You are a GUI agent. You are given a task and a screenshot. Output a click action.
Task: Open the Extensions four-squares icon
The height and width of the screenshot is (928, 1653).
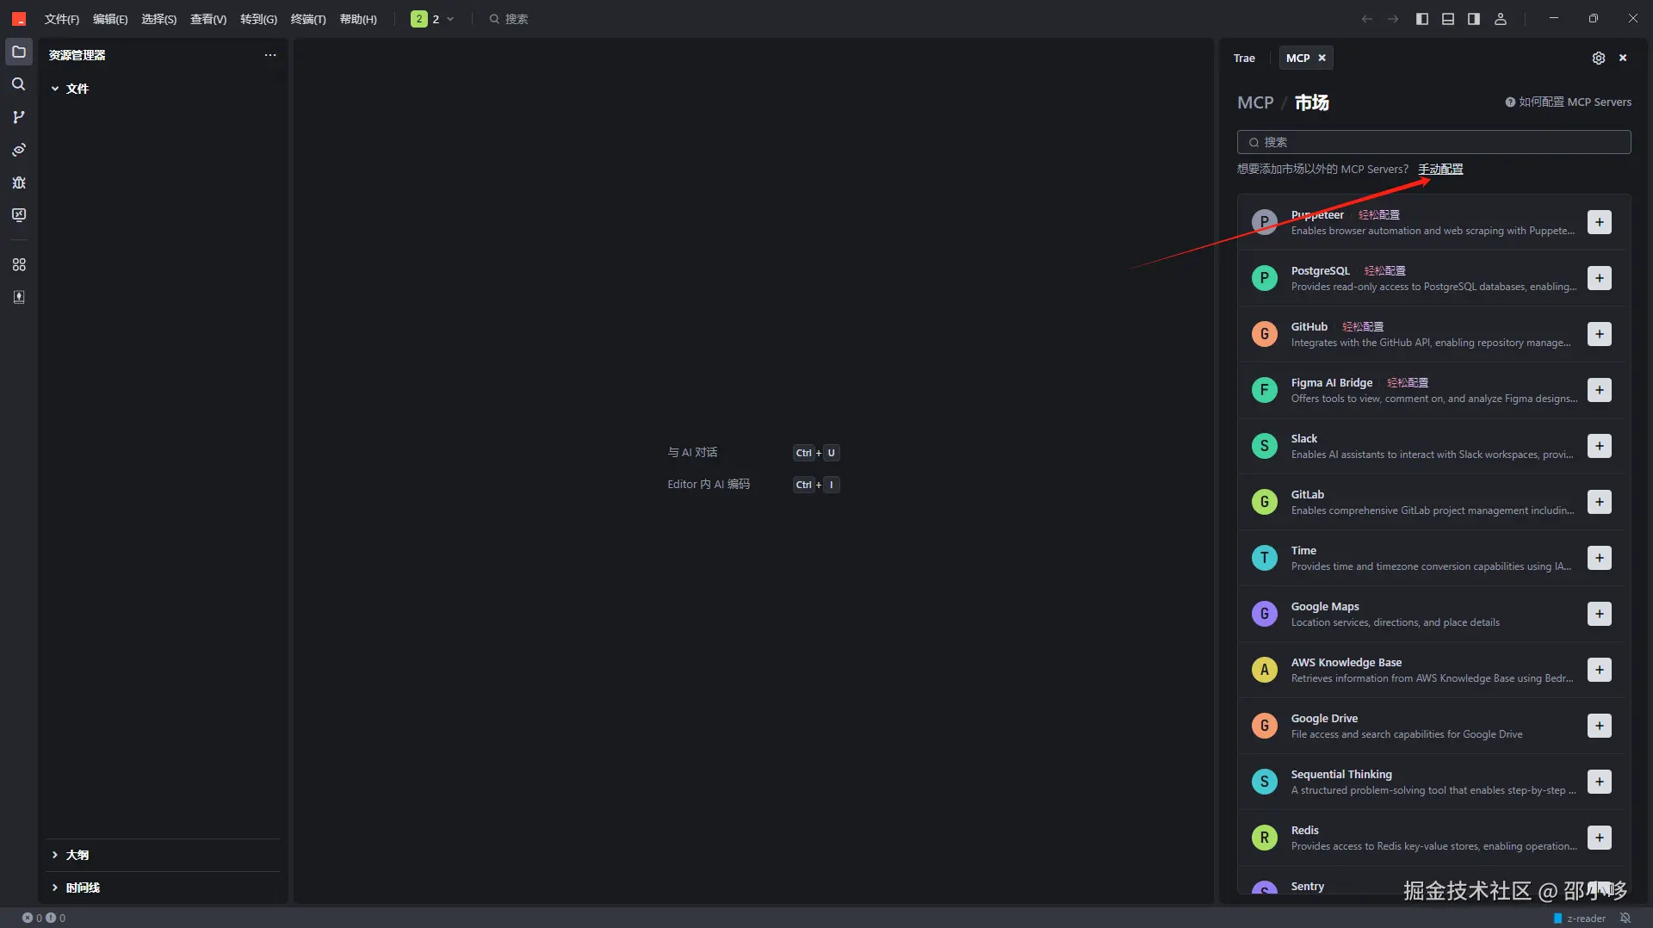(19, 264)
